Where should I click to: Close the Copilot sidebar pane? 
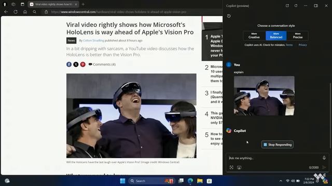coord(326,6)
